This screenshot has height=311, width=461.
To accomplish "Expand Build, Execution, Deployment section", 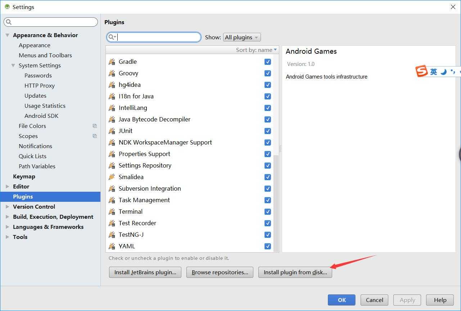I will (8, 217).
